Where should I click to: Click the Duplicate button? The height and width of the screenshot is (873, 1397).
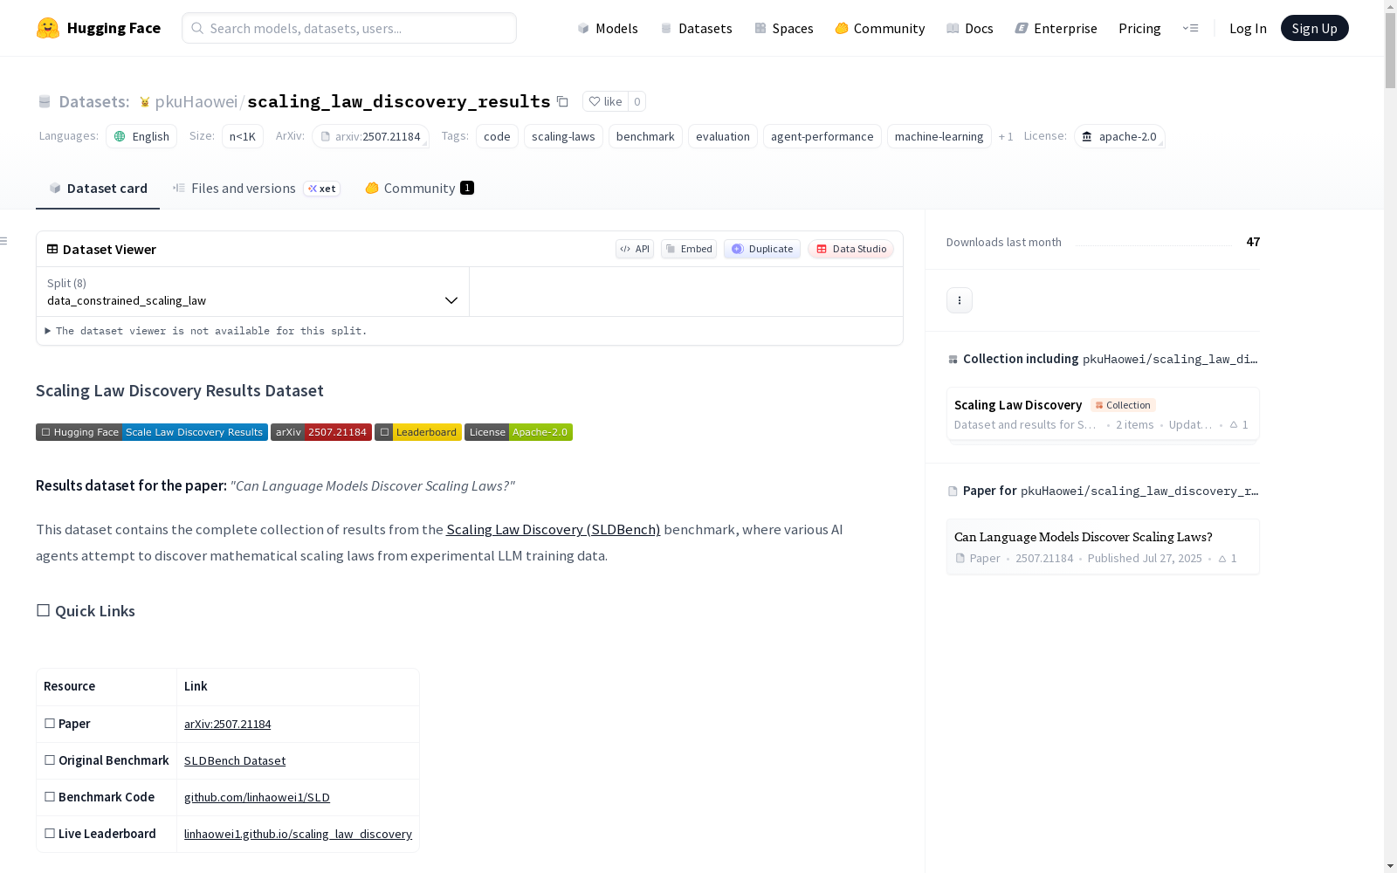[762, 249]
